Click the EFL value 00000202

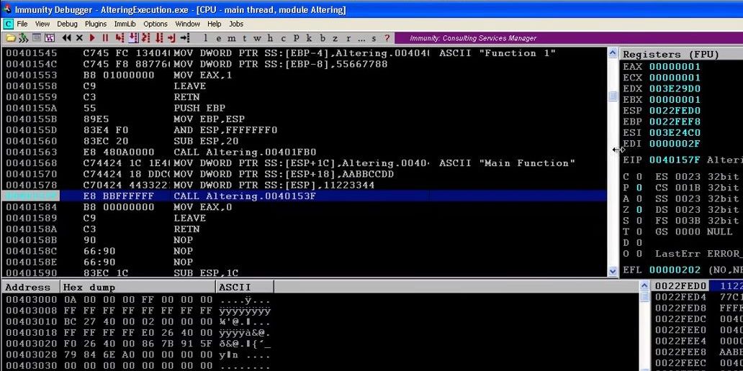point(675,270)
